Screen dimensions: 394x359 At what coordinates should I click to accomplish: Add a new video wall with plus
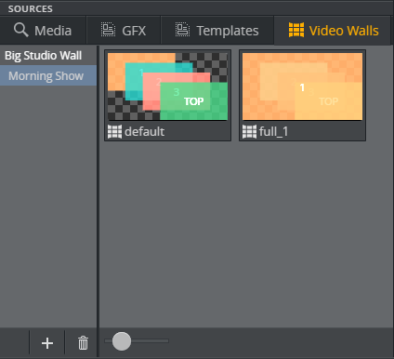[x=47, y=343]
